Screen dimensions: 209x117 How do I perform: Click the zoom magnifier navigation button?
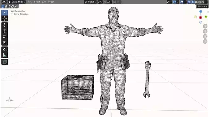pyautogui.click(x=205, y=26)
